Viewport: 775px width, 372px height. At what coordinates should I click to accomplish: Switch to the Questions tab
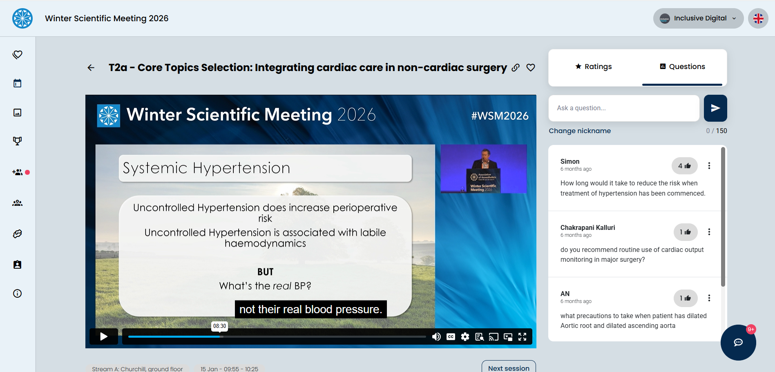(x=682, y=67)
